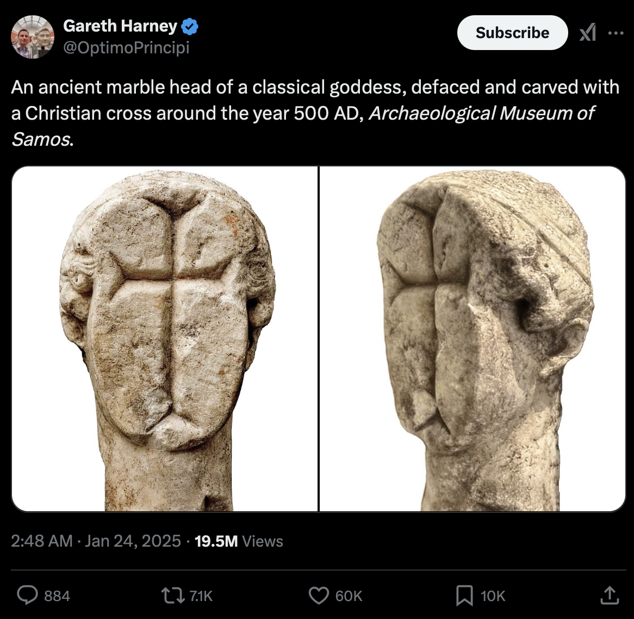Click the 884 replies count
Screen dimensions: 634x619
[x=57, y=596]
